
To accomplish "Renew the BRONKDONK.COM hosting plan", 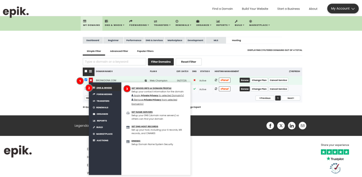I will point(245,80).
